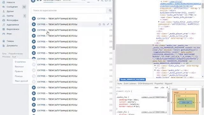Screen dimensions: 204x115
Task: Click the 'cursor: pointer;' declaration
Action: [127, 102]
